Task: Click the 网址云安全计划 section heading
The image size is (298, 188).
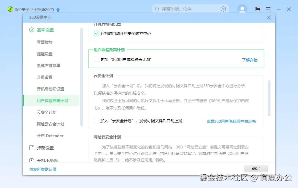Action: [107, 137]
